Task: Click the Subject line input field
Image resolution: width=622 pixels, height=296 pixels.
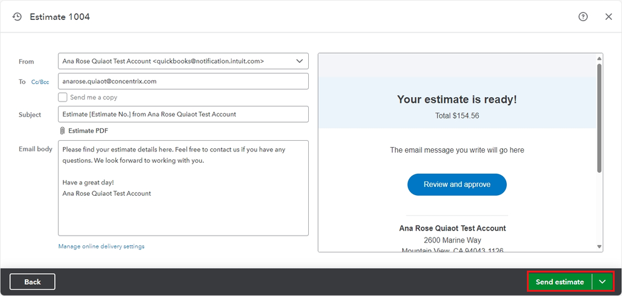Action: point(183,114)
